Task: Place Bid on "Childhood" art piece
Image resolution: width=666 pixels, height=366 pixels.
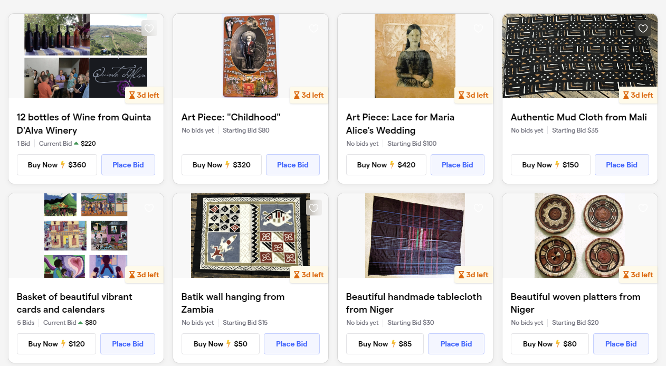Action: pos(292,165)
